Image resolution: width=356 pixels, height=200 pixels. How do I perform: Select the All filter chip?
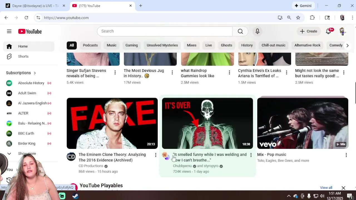coord(72,45)
